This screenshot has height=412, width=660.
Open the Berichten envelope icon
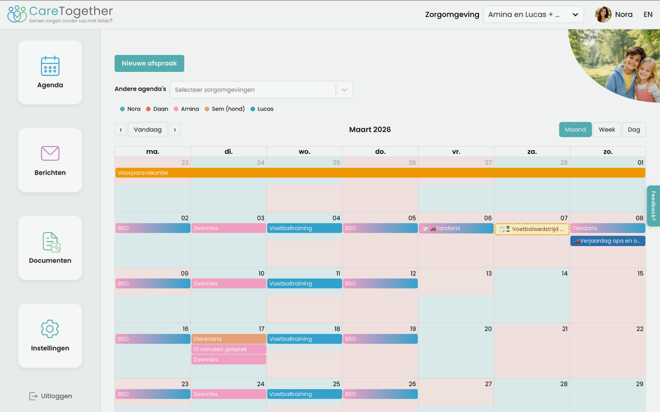pos(50,153)
